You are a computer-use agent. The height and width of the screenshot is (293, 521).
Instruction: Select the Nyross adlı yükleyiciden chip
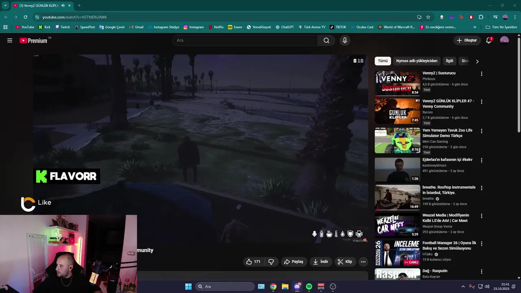417,61
